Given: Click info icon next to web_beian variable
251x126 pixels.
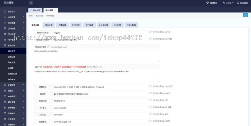Looking at the screenshot, I should [150, 93].
